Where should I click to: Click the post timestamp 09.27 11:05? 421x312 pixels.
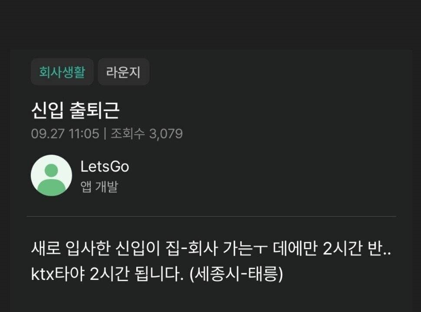65,134
